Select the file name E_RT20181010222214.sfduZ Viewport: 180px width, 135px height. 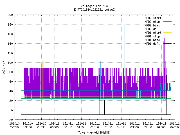[x=94, y=10]
